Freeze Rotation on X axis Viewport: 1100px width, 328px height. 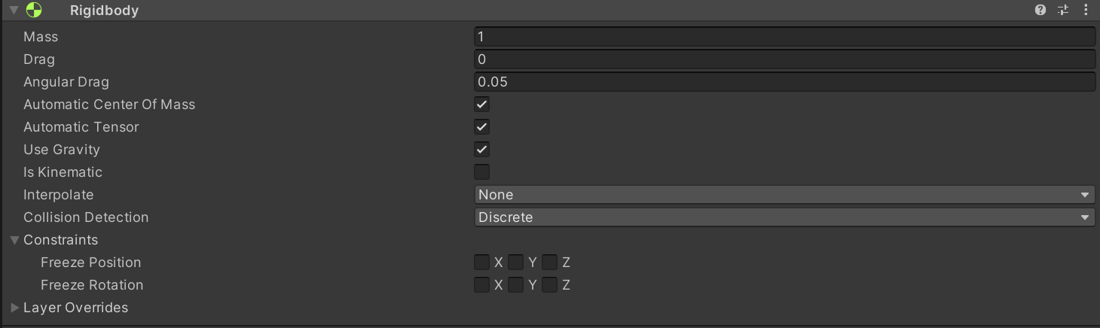pos(481,284)
